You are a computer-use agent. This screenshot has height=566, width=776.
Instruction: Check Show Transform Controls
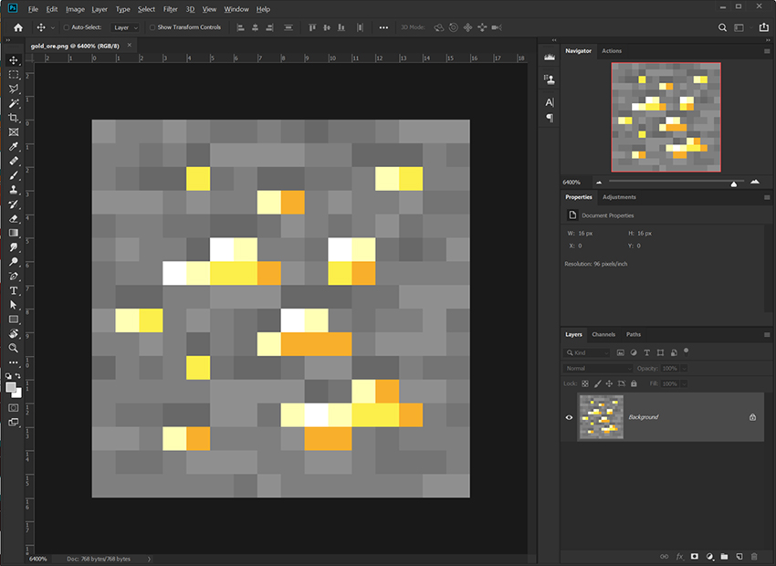[152, 27]
